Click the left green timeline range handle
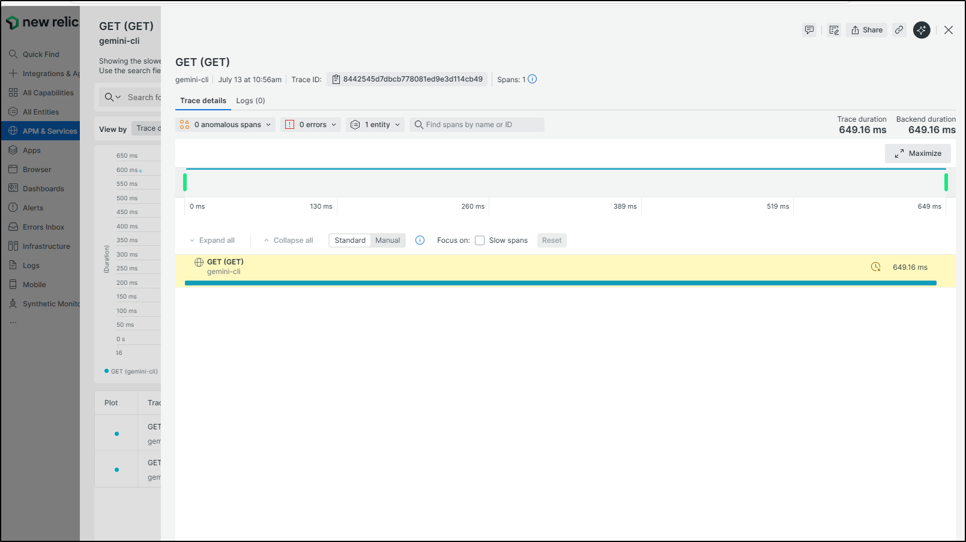 (x=185, y=182)
